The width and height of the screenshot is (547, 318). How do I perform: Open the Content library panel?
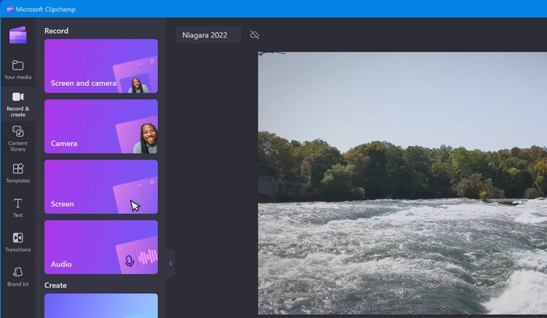click(x=18, y=139)
